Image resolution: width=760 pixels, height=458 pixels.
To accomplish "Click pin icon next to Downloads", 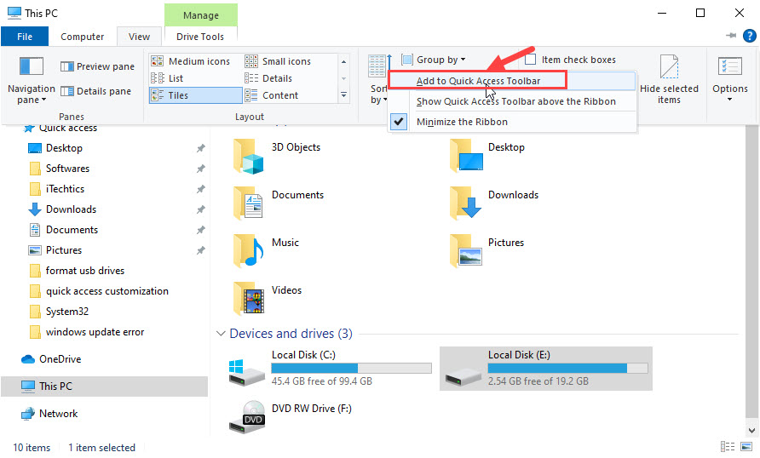I will [200, 209].
